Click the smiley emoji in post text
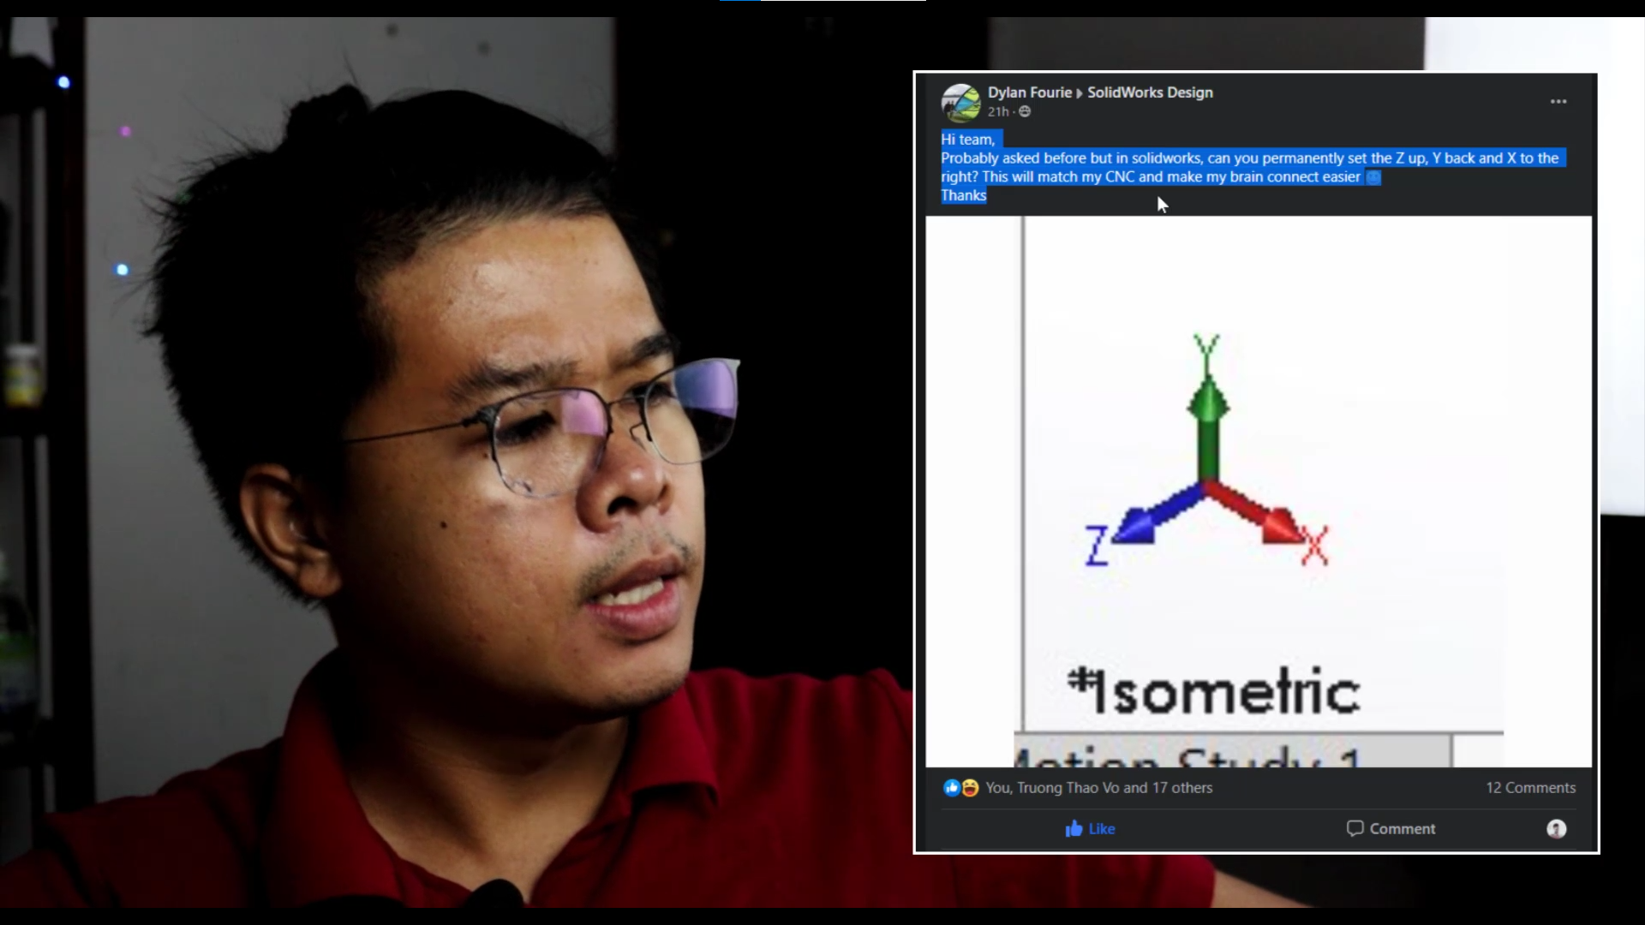 click(x=1373, y=177)
